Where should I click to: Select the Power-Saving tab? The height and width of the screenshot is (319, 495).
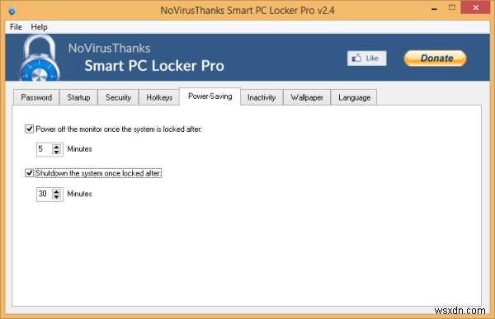pos(210,96)
